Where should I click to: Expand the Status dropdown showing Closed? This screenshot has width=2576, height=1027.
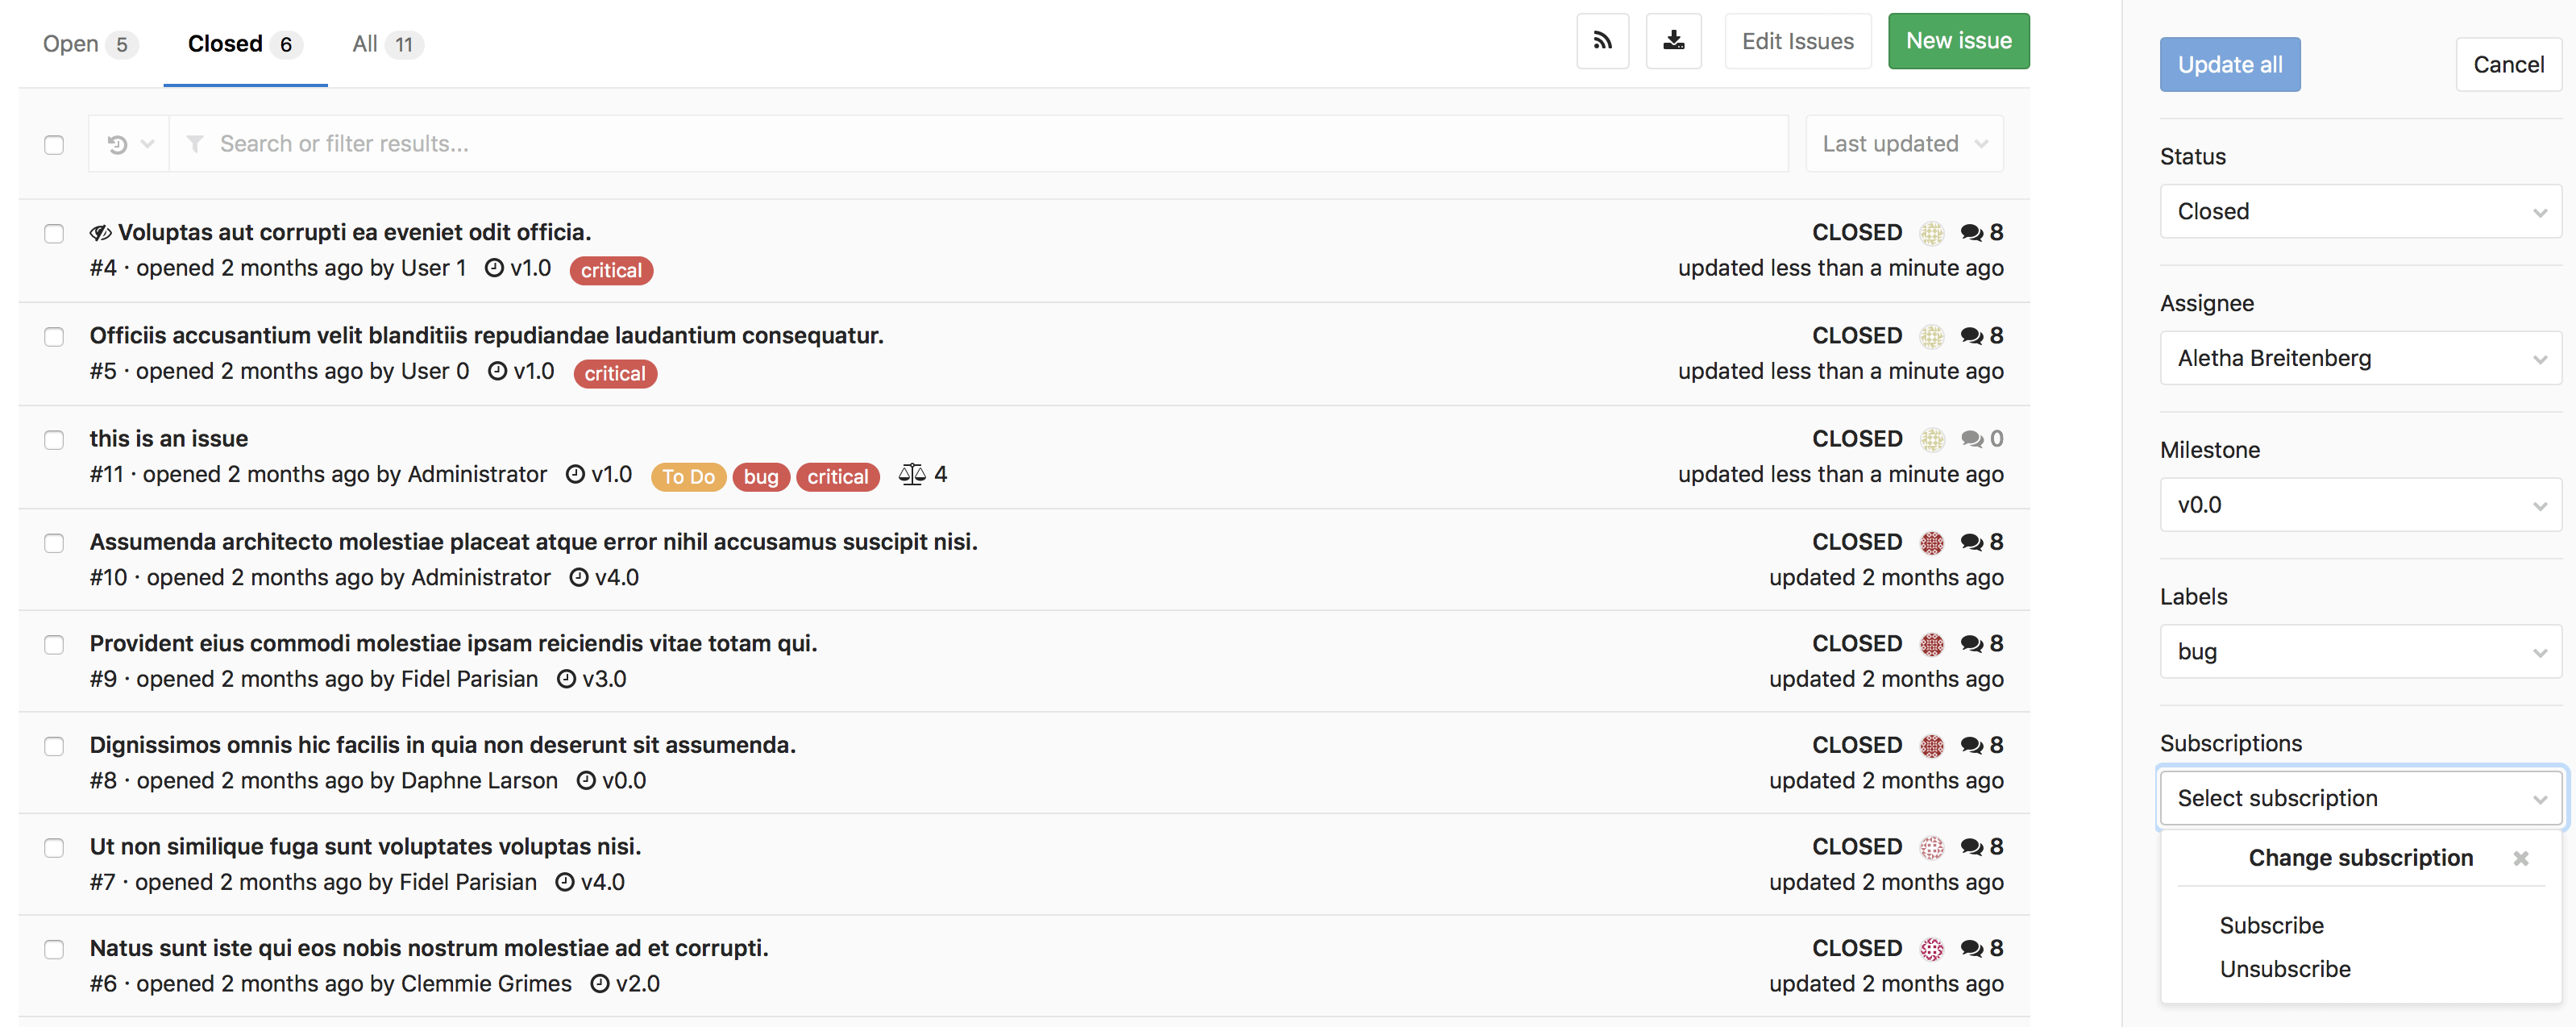tap(2360, 211)
